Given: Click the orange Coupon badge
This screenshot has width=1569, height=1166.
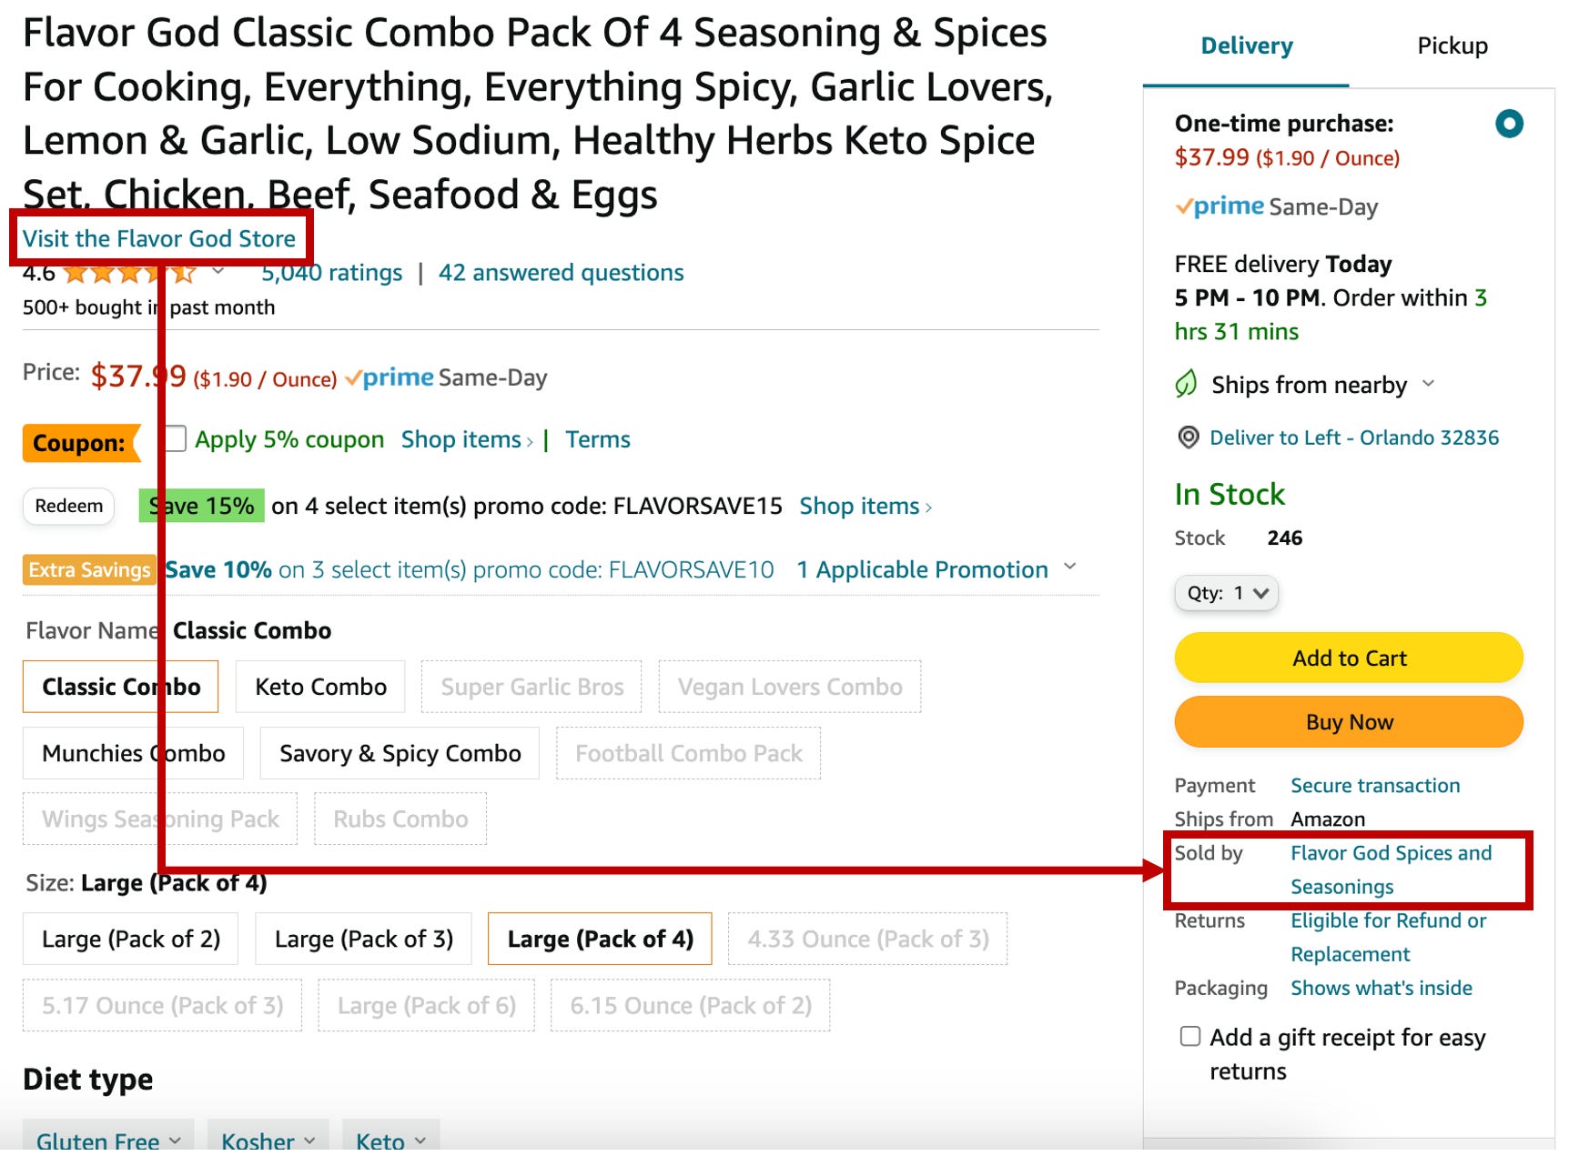Looking at the screenshot, I should click(80, 443).
